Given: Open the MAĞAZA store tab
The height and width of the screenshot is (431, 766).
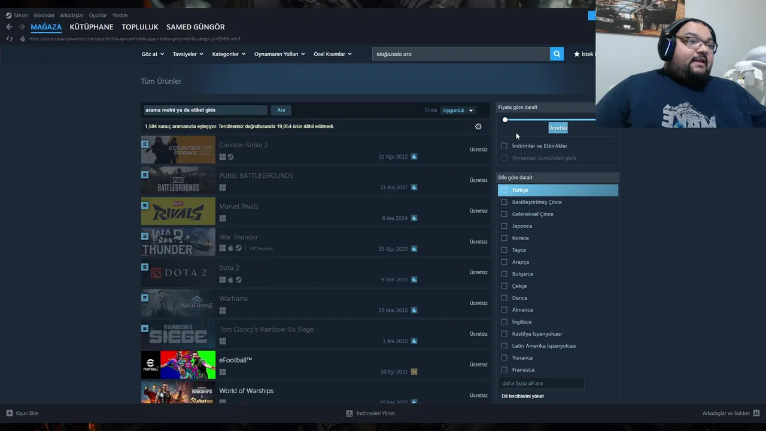Looking at the screenshot, I should pyautogui.click(x=46, y=27).
